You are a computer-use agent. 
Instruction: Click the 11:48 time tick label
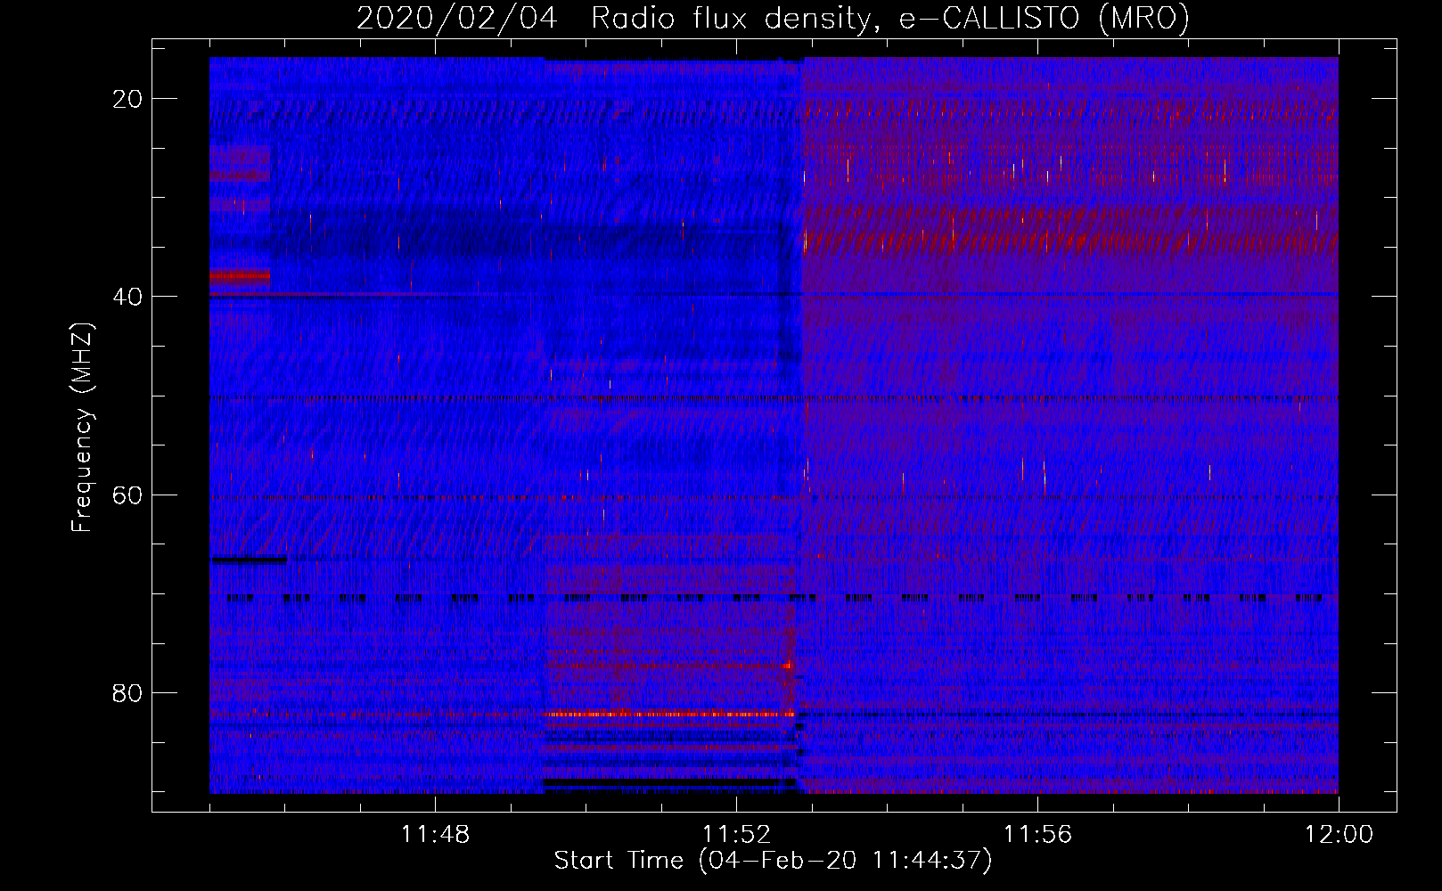[x=435, y=835]
